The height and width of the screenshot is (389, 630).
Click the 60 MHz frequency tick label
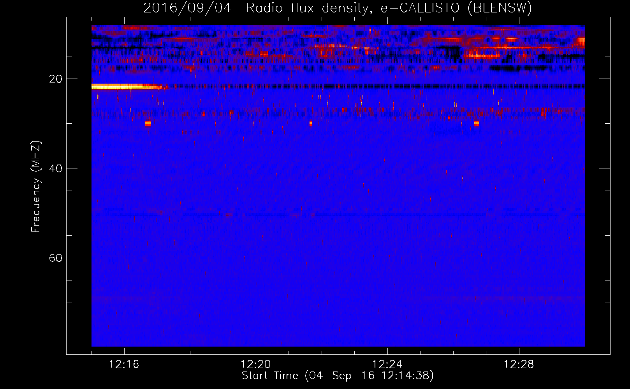(55, 258)
